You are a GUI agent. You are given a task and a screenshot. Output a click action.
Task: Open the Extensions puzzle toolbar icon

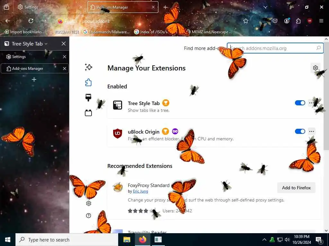click(298, 21)
